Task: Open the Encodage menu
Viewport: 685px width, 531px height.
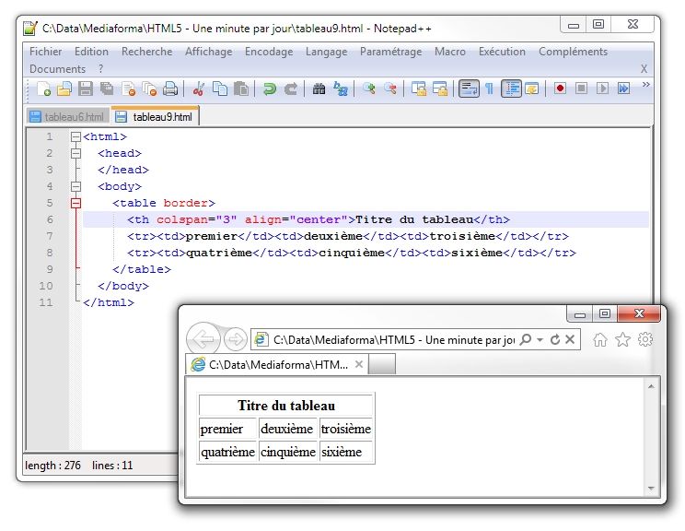Action: coord(269,52)
